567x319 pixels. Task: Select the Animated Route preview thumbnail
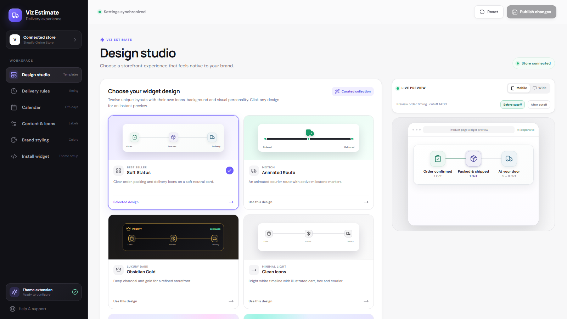coord(309,138)
